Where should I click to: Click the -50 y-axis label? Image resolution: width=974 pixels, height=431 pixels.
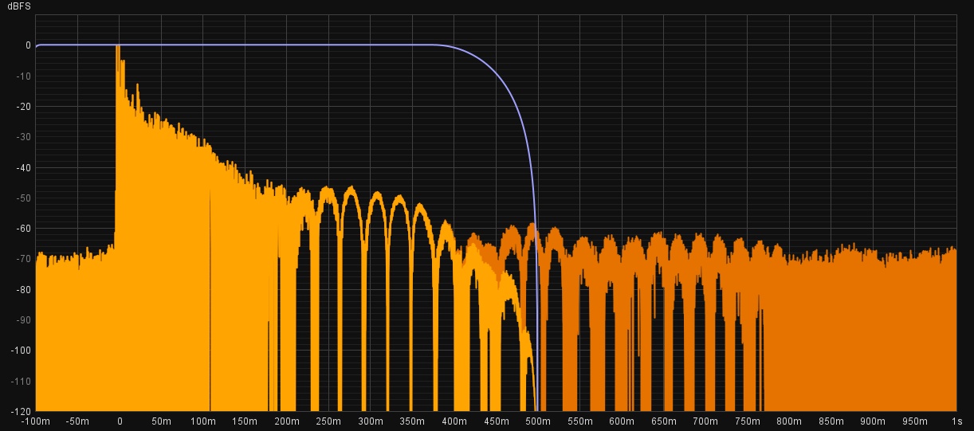[23, 198]
